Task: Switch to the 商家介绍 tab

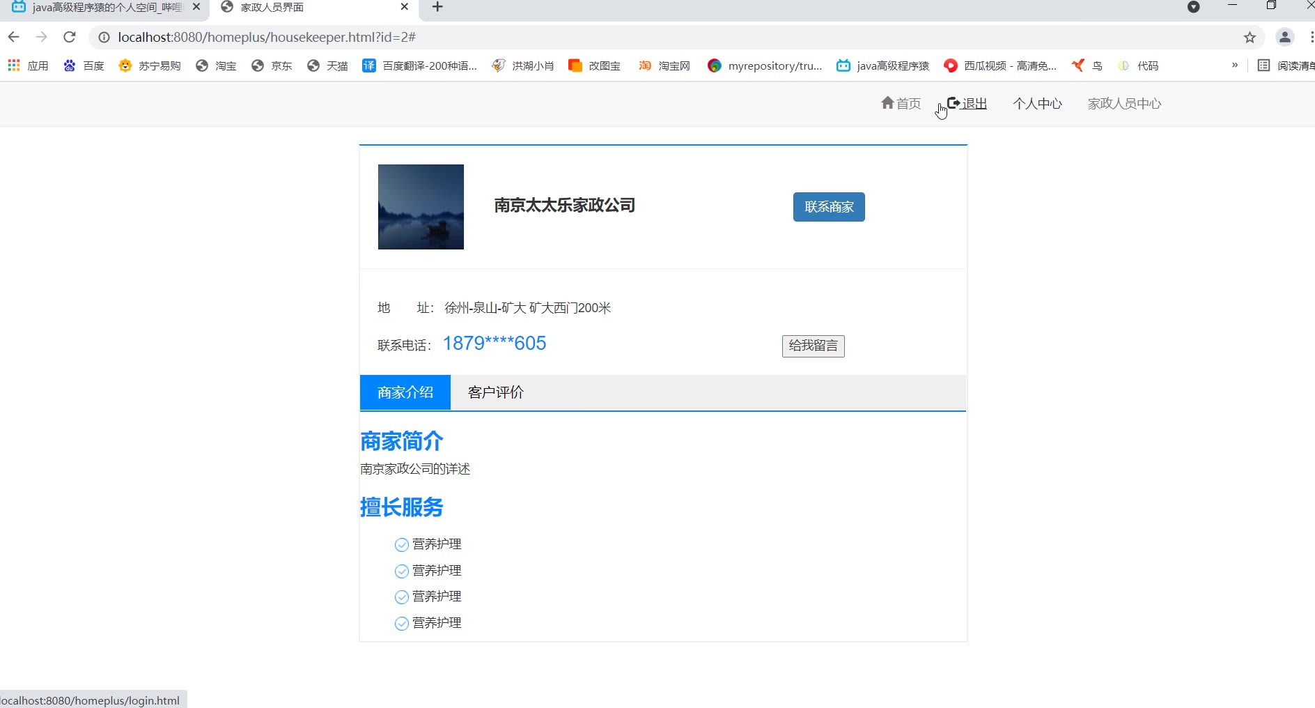Action: click(x=405, y=392)
